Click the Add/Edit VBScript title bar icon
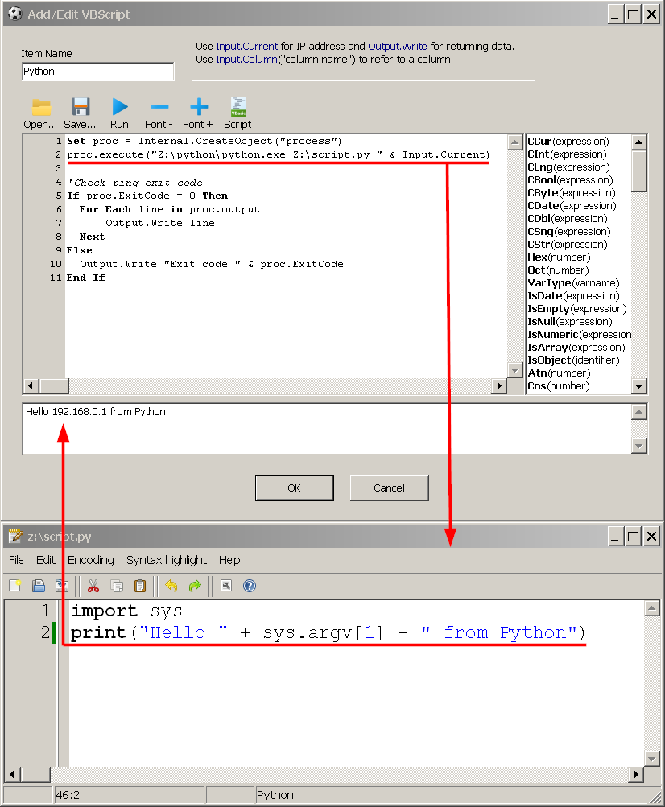 tap(15, 14)
